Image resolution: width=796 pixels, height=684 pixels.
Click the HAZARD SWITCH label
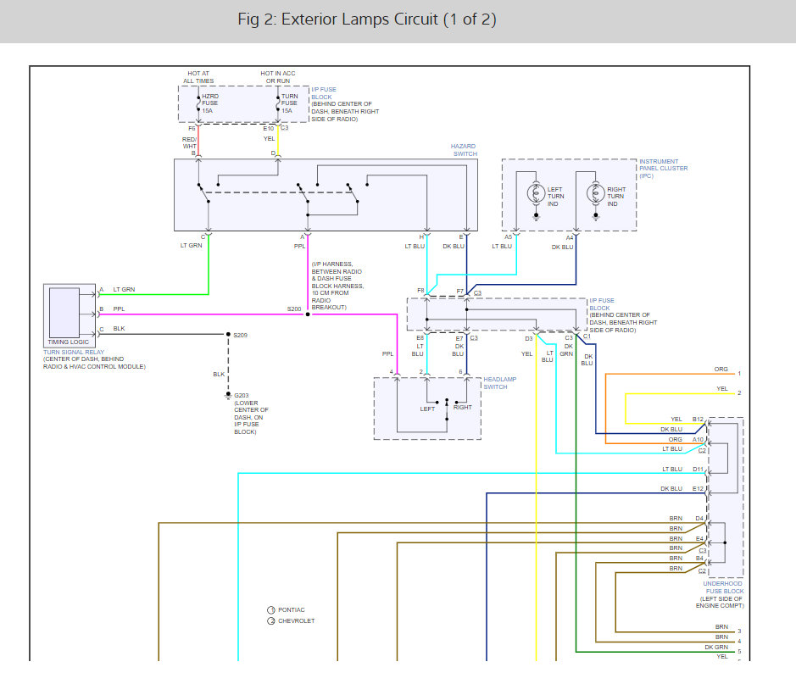[x=464, y=150]
